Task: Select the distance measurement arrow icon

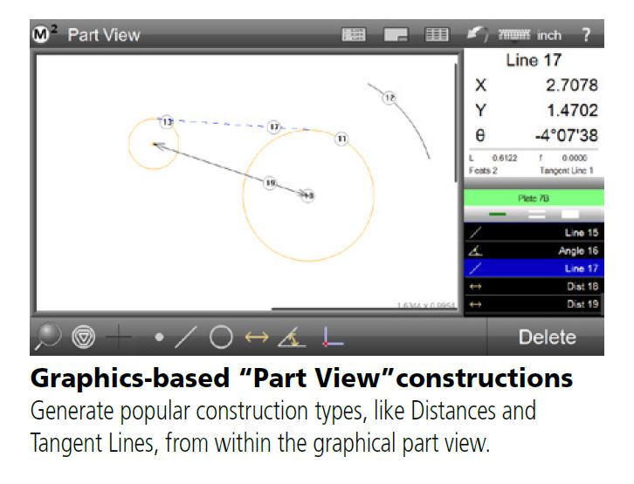Action: point(257,337)
